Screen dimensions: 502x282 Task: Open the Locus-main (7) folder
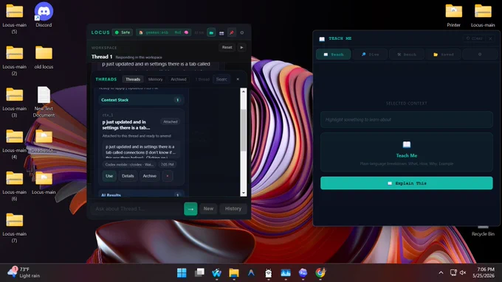click(15, 228)
